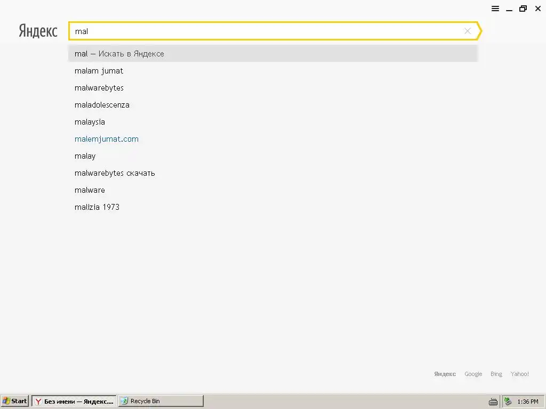
Task: Click the 1:36 PM system clock
Action: click(527, 402)
